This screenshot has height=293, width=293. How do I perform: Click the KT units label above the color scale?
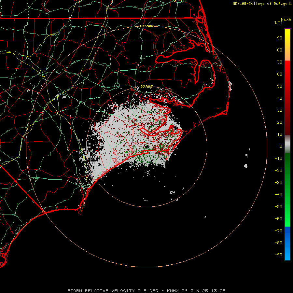click(278, 22)
